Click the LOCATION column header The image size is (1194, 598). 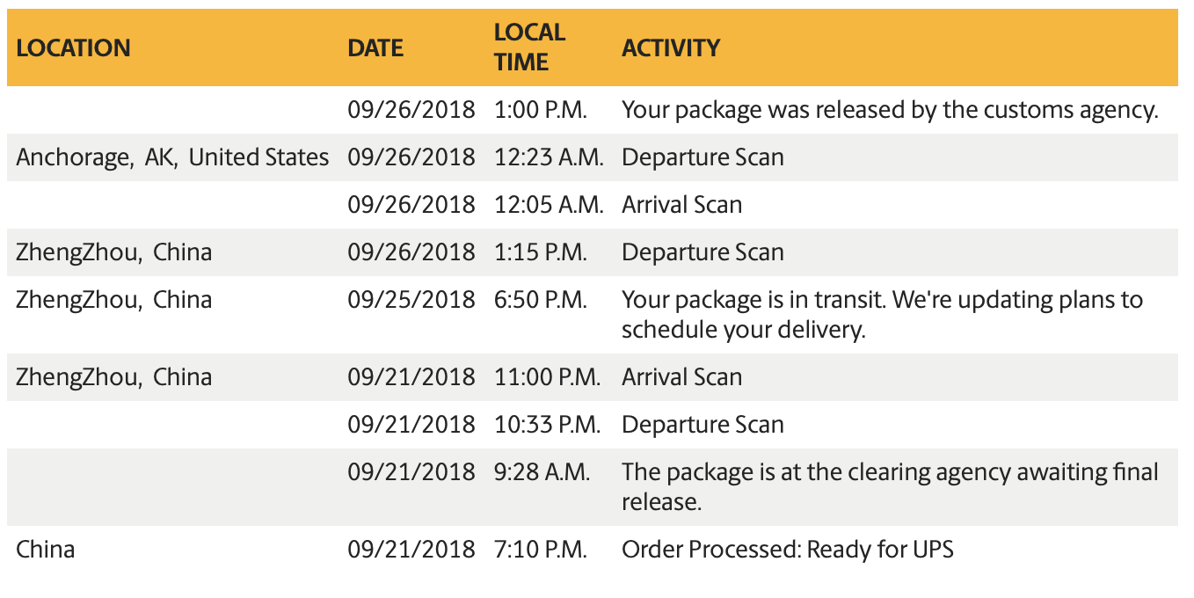tap(73, 47)
